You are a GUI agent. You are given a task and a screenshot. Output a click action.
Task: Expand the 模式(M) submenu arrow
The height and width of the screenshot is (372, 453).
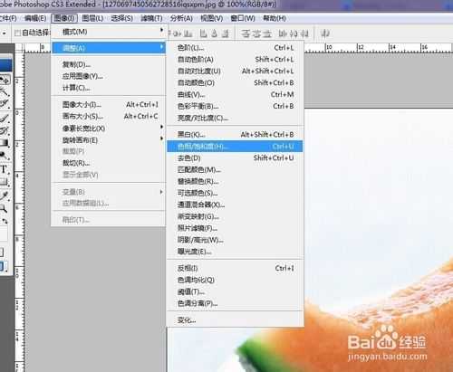(161, 30)
